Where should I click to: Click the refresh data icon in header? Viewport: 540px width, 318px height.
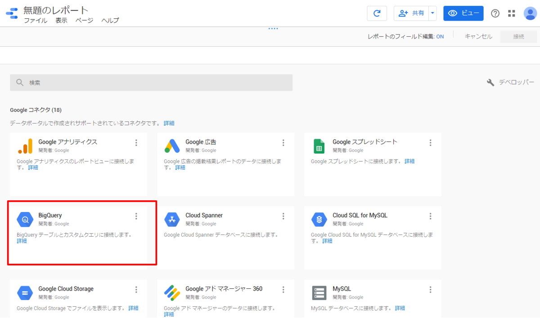pos(377,13)
